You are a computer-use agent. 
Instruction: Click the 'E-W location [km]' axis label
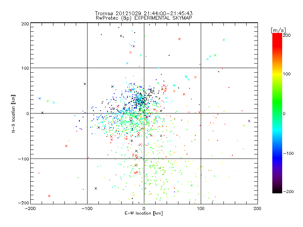pos(144,213)
